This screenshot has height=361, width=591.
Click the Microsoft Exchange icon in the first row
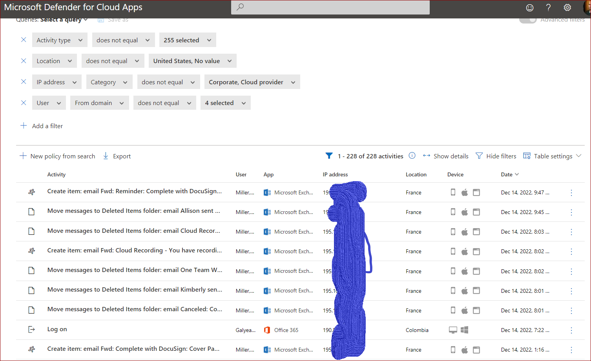pyautogui.click(x=267, y=192)
